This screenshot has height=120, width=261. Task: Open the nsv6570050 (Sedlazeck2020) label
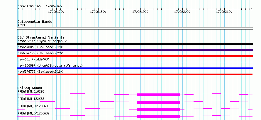point(40,47)
